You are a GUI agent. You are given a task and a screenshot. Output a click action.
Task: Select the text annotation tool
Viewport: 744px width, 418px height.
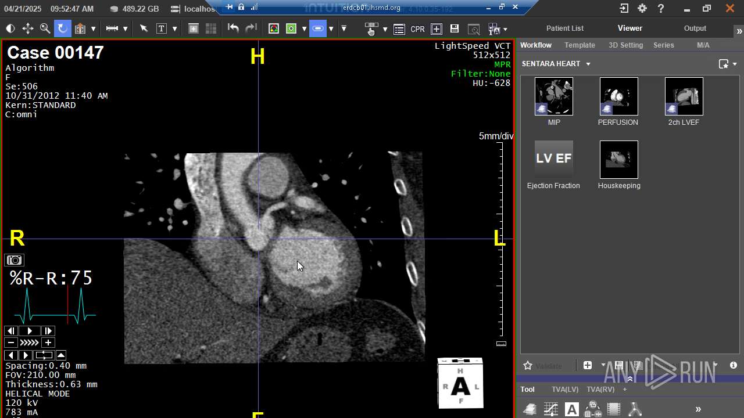pyautogui.click(x=162, y=28)
